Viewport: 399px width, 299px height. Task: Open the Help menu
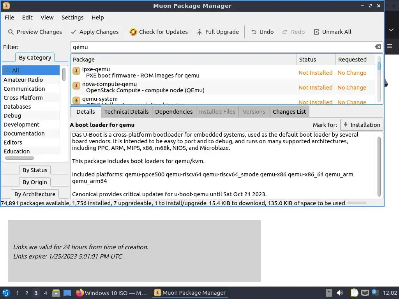point(98,18)
